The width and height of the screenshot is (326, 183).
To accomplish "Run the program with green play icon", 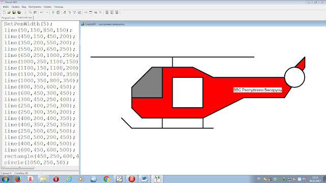I will (53, 12).
